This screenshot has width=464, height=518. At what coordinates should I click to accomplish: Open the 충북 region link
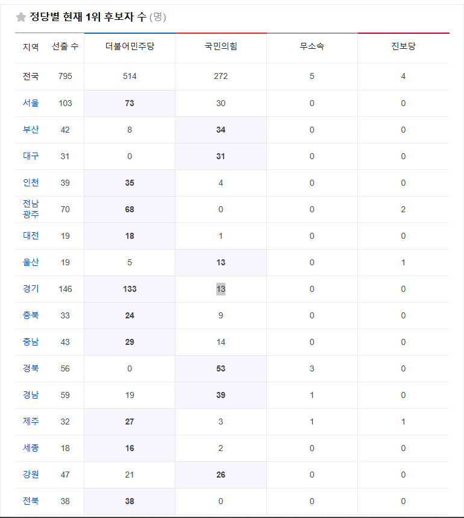click(x=31, y=315)
